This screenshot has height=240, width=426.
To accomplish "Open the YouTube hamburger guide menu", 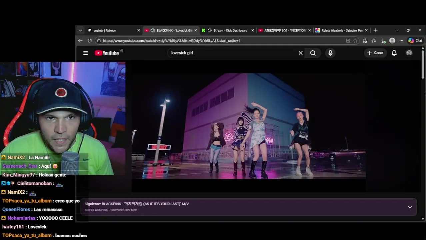I will point(86,53).
